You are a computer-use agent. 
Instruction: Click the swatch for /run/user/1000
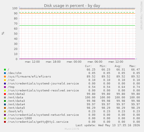5,118
